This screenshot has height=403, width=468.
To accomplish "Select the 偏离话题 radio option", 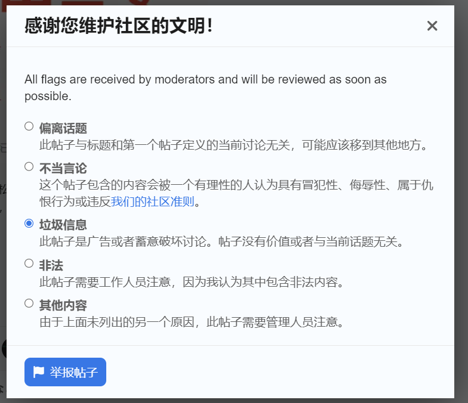I will [x=29, y=126].
